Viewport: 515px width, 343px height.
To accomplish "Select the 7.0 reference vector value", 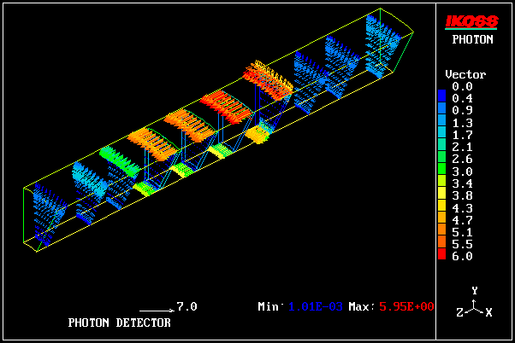I will (x=186, y=306).
